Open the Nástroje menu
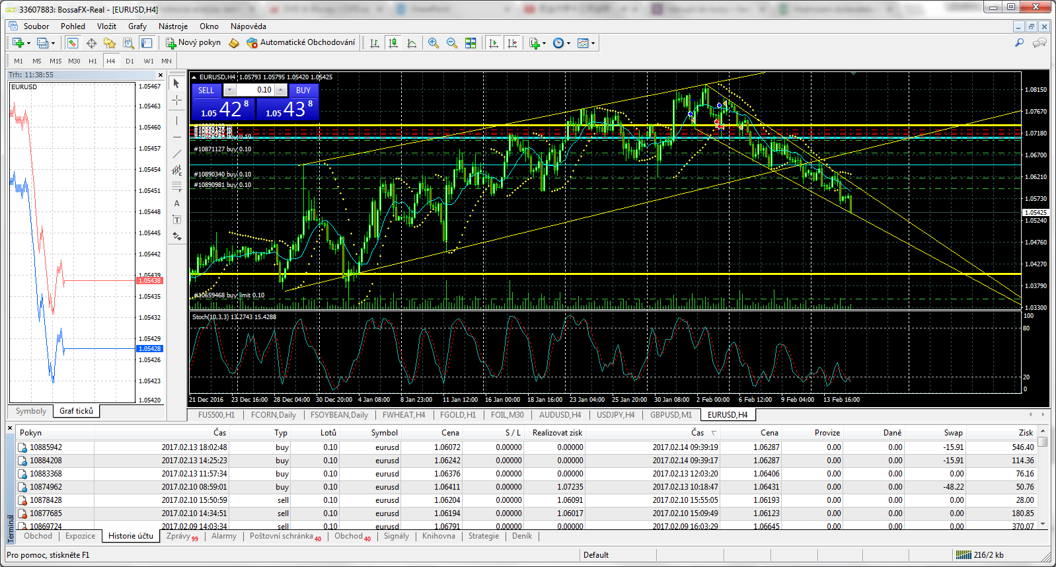The width and height of the screenshot is (1056, 567). [173, 26]
